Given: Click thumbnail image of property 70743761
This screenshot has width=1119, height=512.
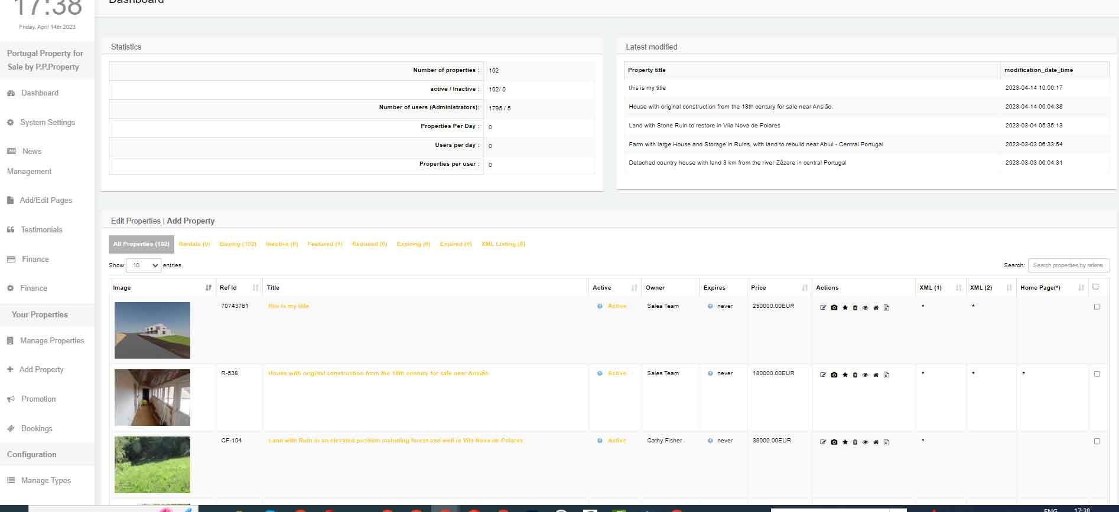Looking at the screenshot, I should (x=152, y=330).
